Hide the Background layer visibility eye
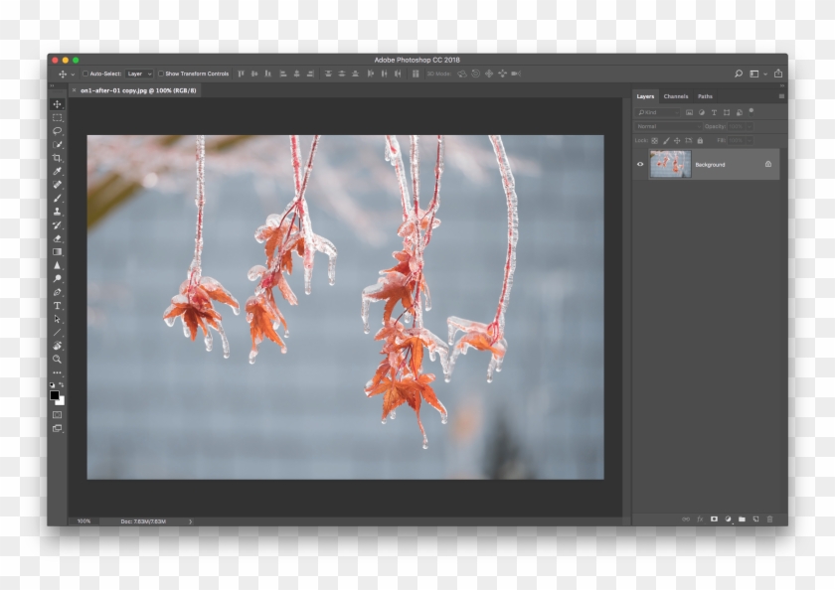This screenshot has height=590, width=835. coord(639,164)
